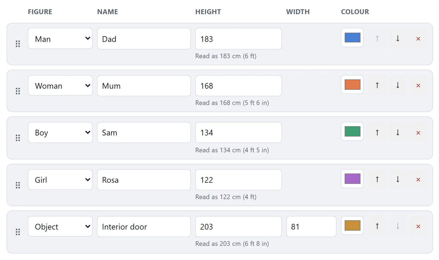Grab the drag handle for Mum row
439x260 pixels.
click(x=18, y=91)
